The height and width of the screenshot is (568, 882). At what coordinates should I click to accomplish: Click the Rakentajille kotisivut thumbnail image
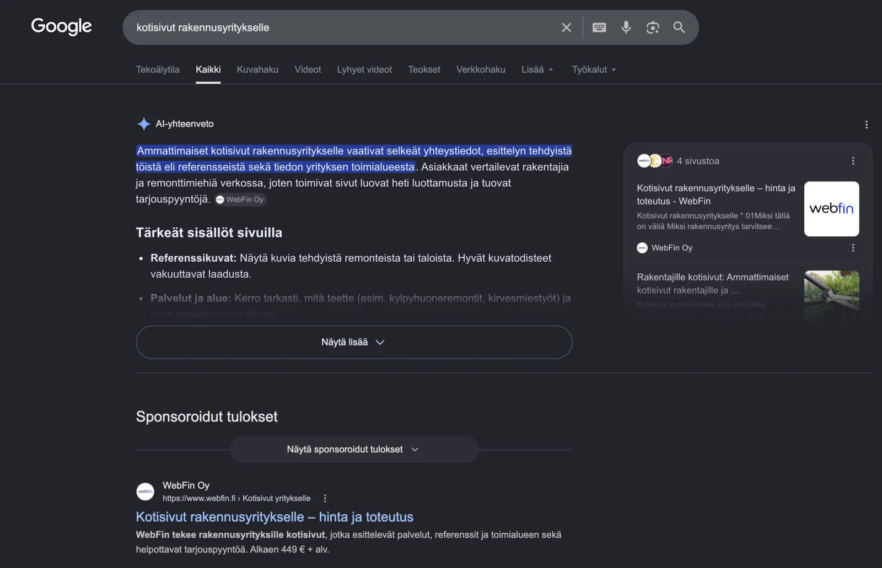831,295
